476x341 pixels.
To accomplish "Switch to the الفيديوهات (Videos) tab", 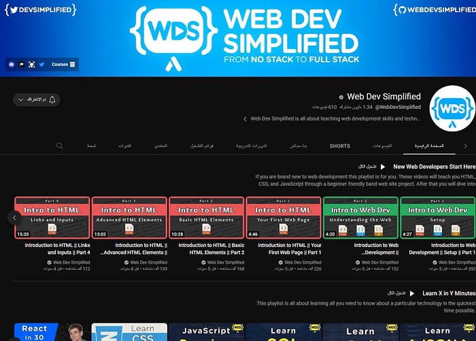I will [x=382, y=146].
